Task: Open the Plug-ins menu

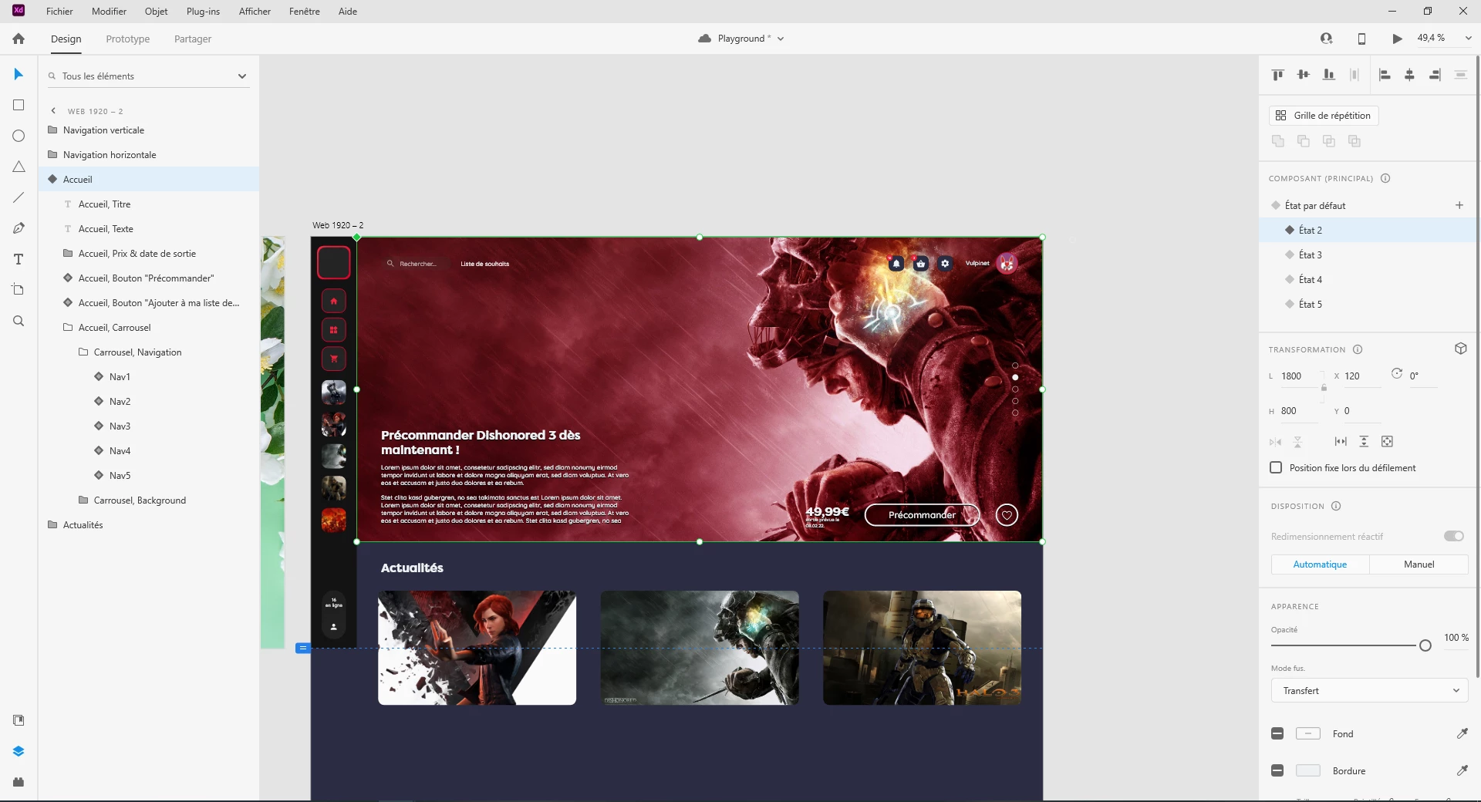Action: [x=203, y=12]
